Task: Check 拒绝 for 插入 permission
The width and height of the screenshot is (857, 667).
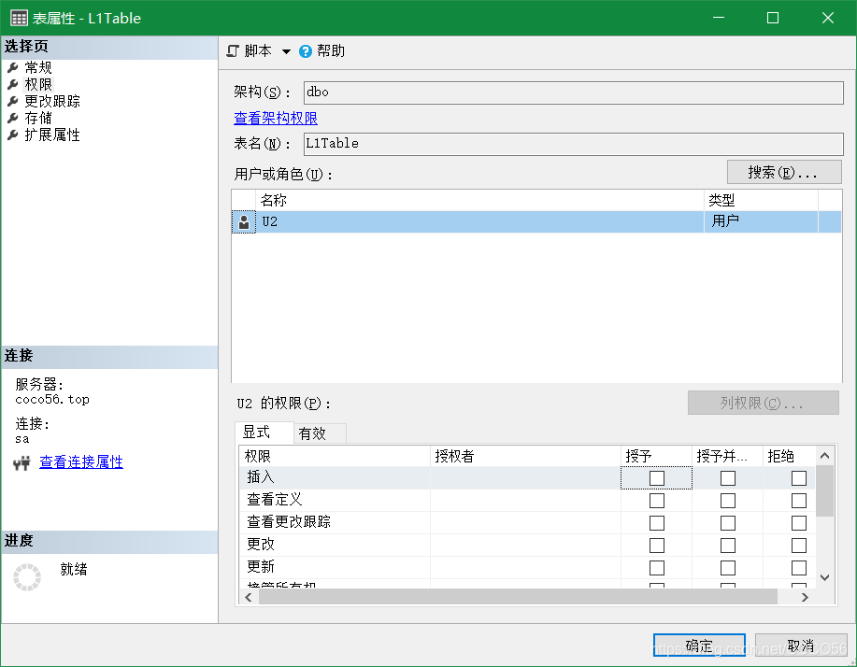Action: [798, 478]
